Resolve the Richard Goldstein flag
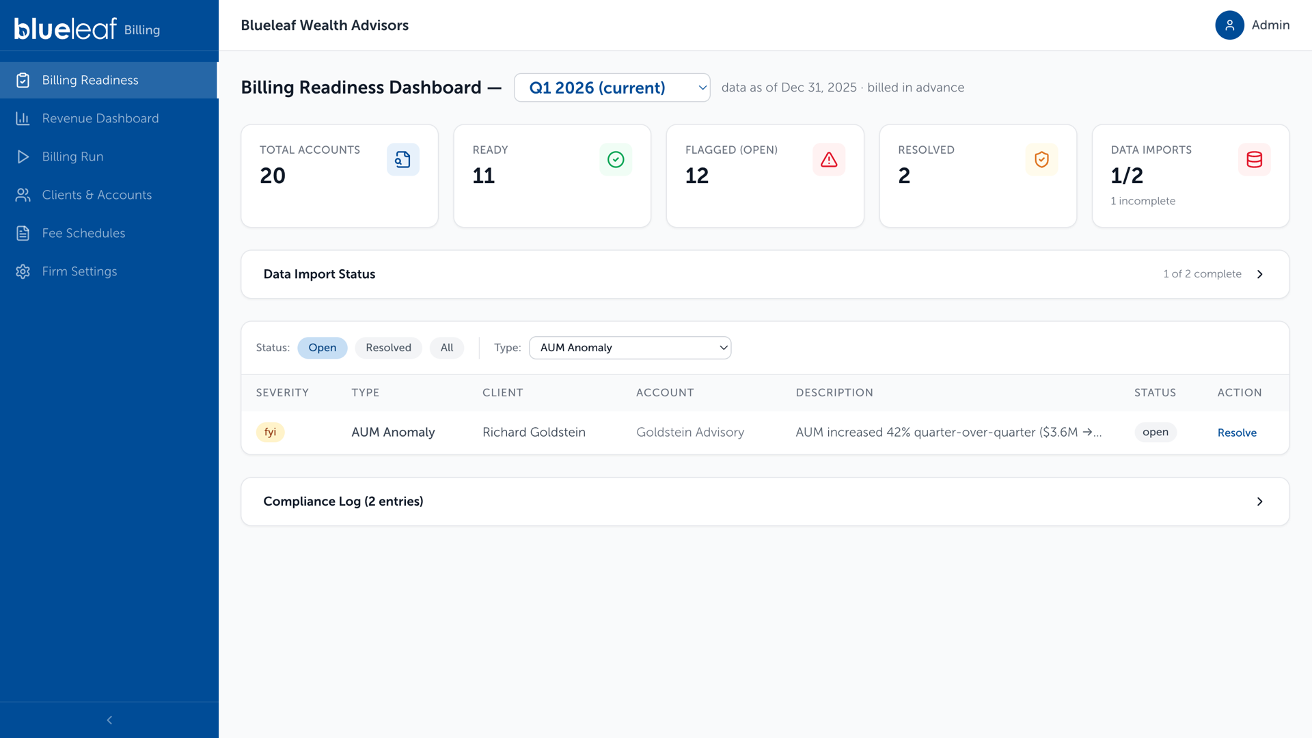 1237,433
